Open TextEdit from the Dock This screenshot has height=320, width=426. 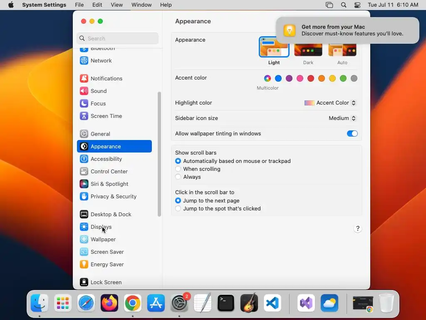click(x=203, y=303)
